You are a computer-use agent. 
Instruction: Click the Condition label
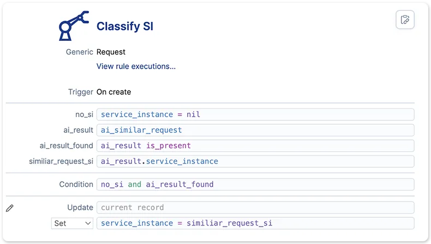pyautogui.click(x=76, y=184)
